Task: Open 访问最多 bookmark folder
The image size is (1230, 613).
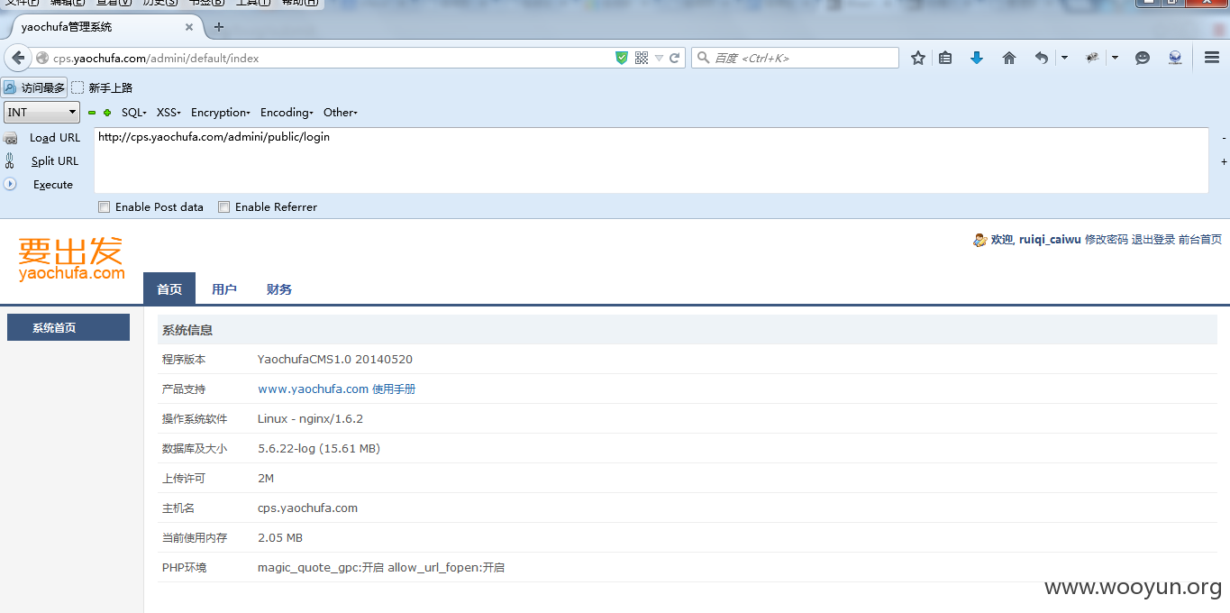Action: 34,87
